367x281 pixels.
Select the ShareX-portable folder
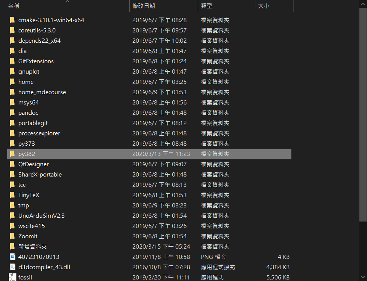[x=40, y=174]
